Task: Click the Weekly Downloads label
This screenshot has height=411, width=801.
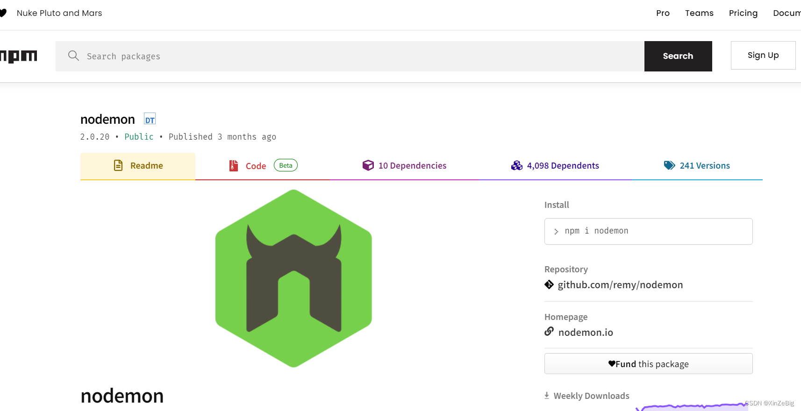Action: click(592, 396)
